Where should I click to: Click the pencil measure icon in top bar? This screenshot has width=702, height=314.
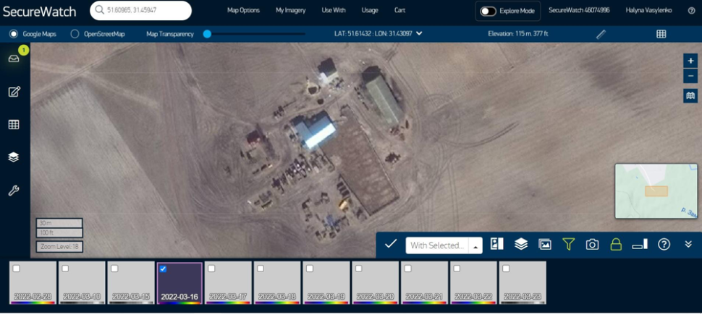tap(601, 34)
